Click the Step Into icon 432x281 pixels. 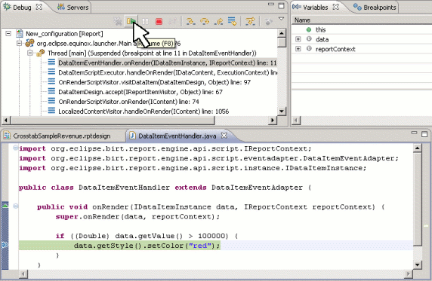click(190, 21)
